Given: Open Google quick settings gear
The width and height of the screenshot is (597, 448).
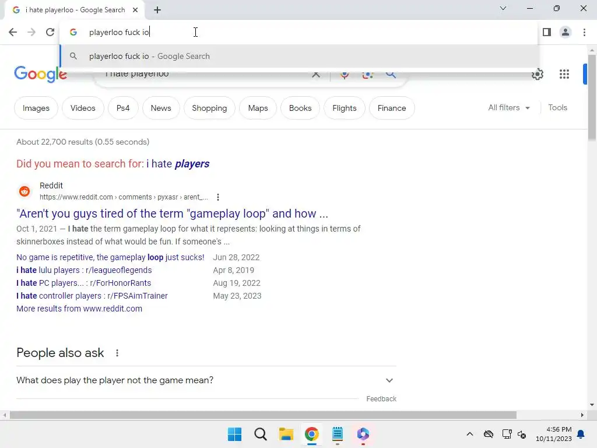Looking at the screenshot, I should (x=537, y=74).
